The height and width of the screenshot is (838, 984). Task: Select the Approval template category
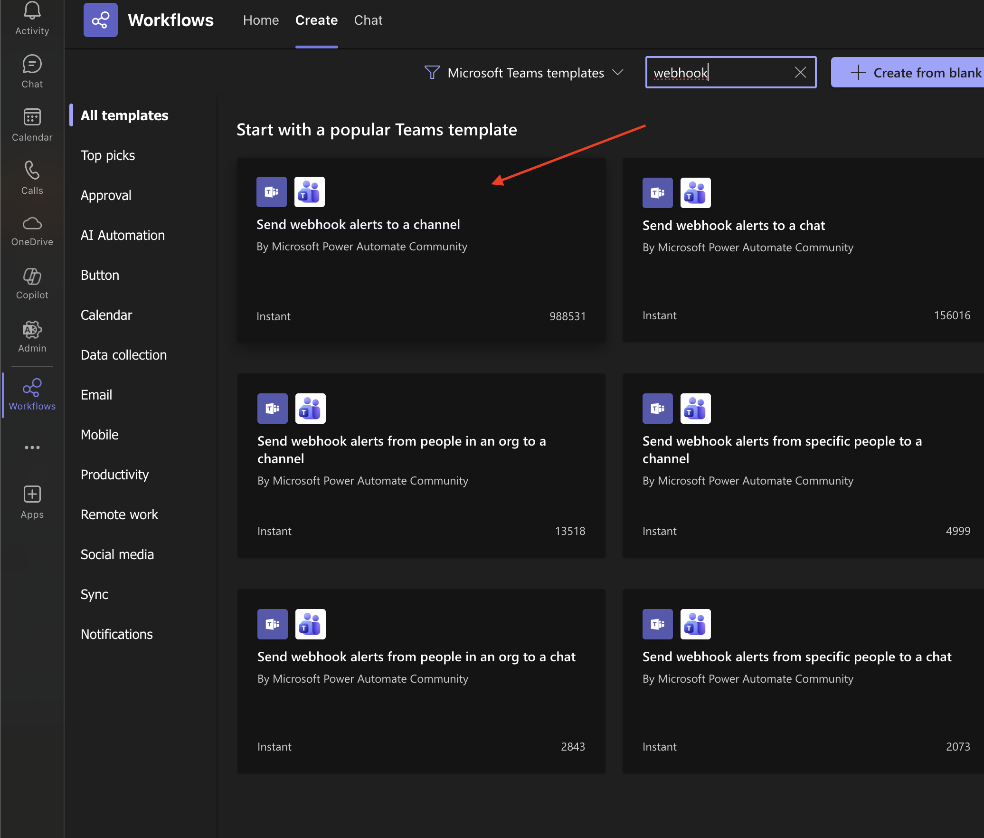point(105,195)
